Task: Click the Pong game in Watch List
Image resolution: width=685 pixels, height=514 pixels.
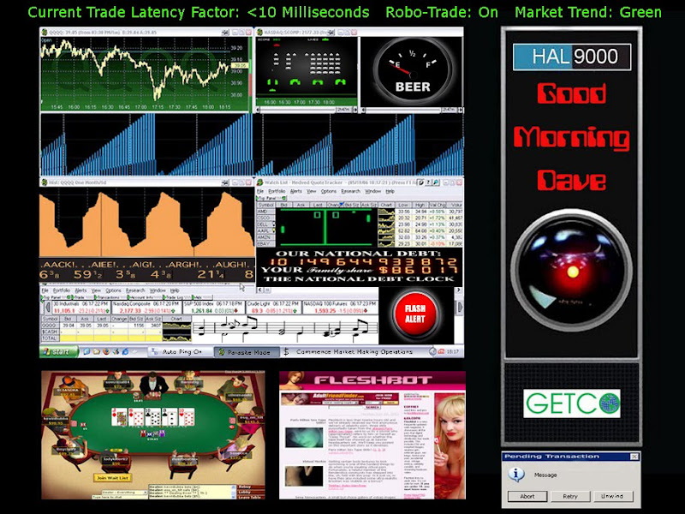Action: pyautogui.click(x=326, y=227)
